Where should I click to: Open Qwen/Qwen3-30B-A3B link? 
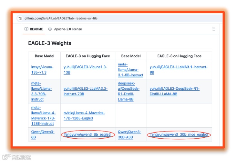129,134
